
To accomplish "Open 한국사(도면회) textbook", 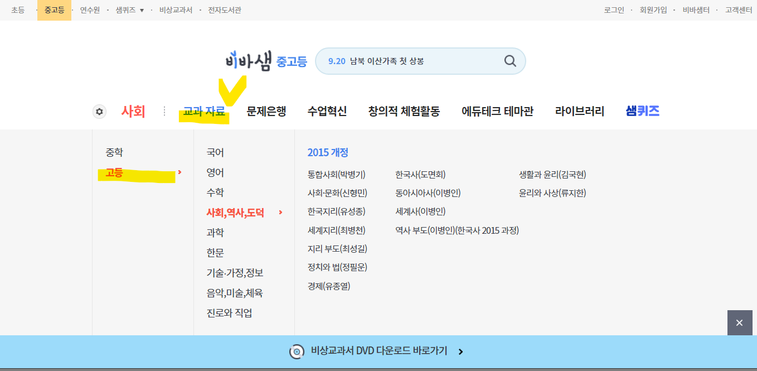I will (420, 175).
